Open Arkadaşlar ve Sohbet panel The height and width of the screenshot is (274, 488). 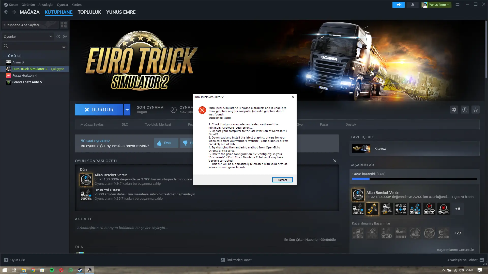point(465,260)
